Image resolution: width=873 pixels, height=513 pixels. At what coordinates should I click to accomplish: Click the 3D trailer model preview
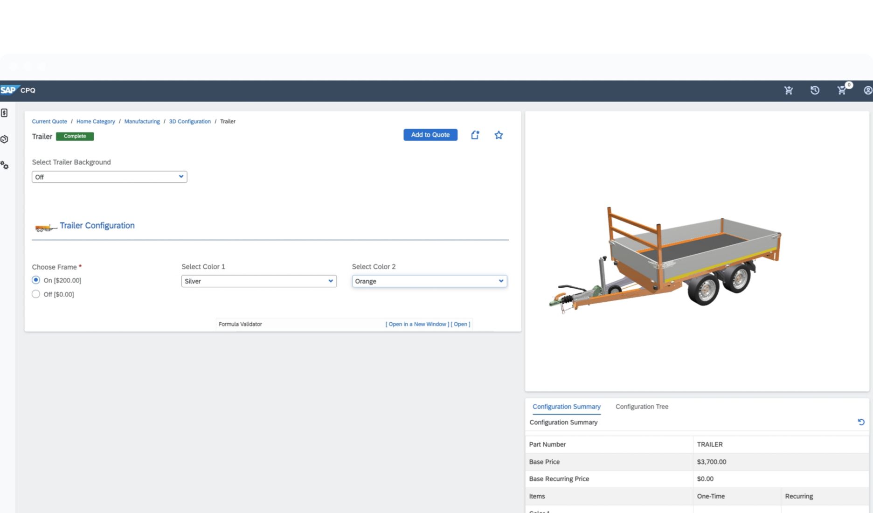click(x=667, y=261)
